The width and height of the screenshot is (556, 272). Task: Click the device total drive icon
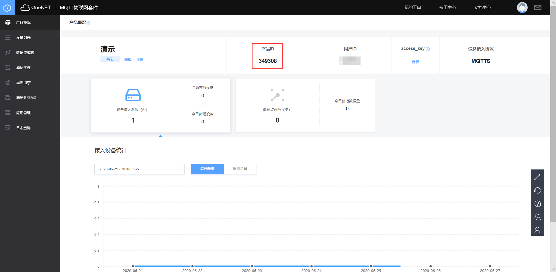(133, 95)
